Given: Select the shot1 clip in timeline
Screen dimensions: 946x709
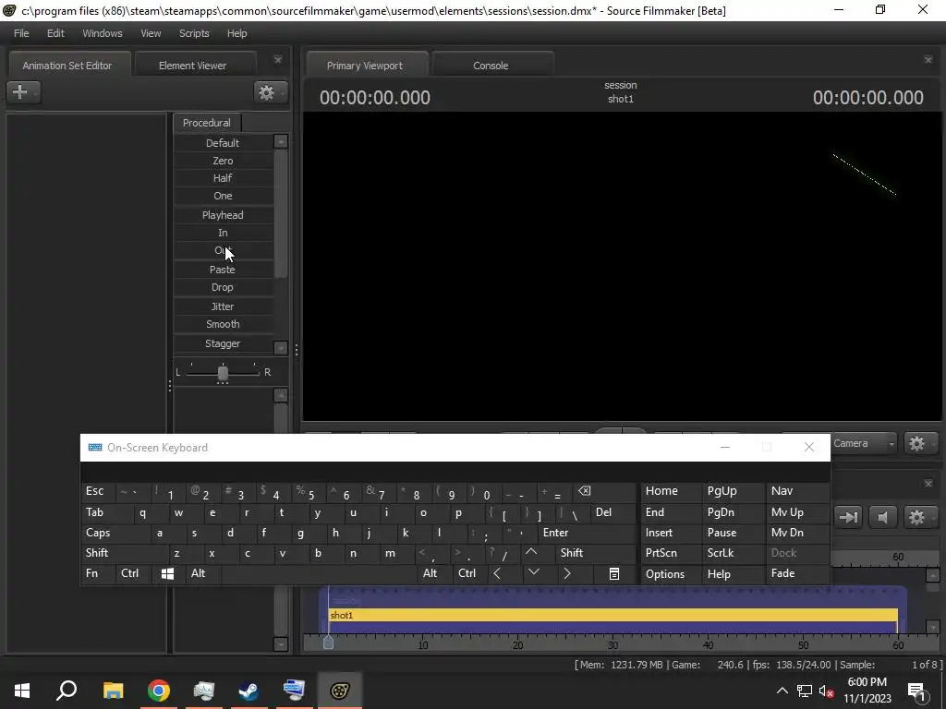Looking at the screenshot, I should pyautogui.click(x=613, y=616).
